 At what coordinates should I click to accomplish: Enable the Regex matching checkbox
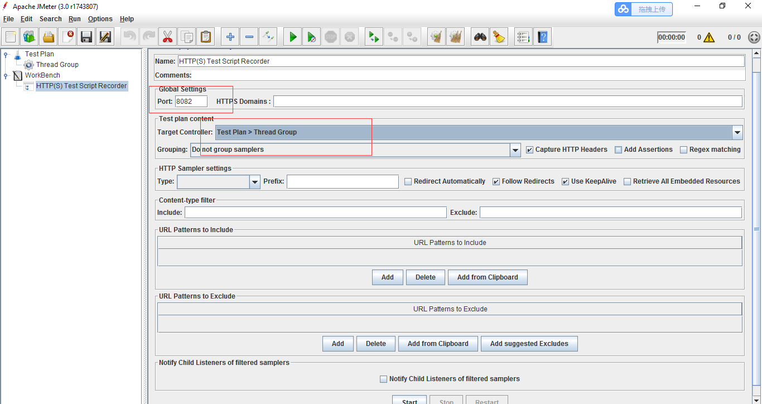click(683, 150)
